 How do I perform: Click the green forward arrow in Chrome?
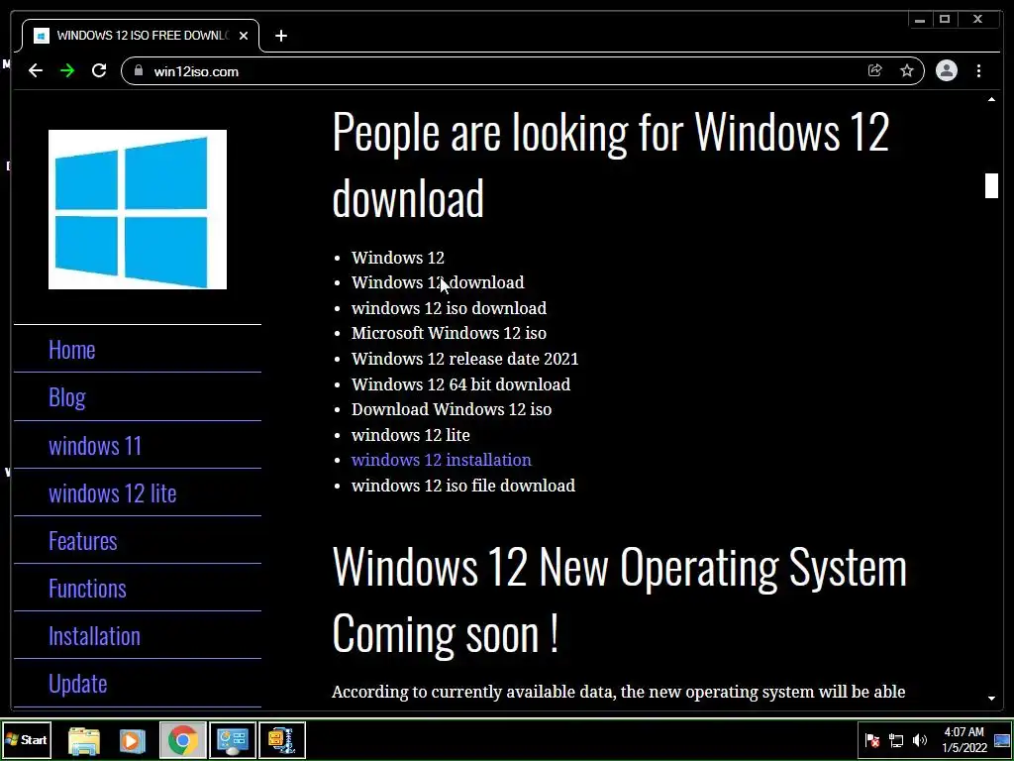click(67, 70)
